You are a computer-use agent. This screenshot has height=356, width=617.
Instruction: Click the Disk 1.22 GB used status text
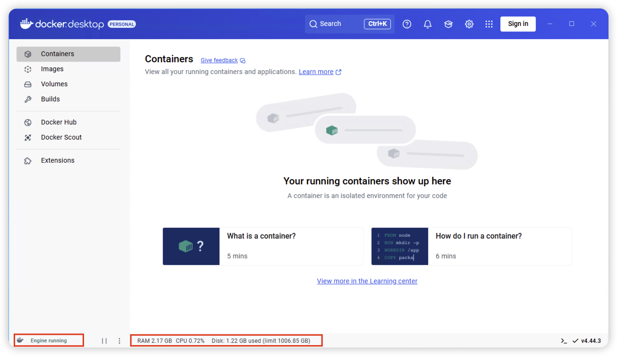(261, 340)
